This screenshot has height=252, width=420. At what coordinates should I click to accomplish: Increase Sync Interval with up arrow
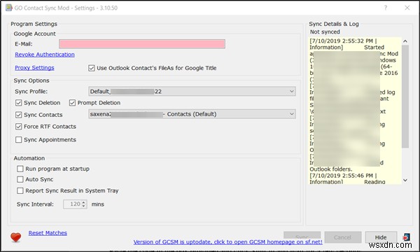(84, 202)
